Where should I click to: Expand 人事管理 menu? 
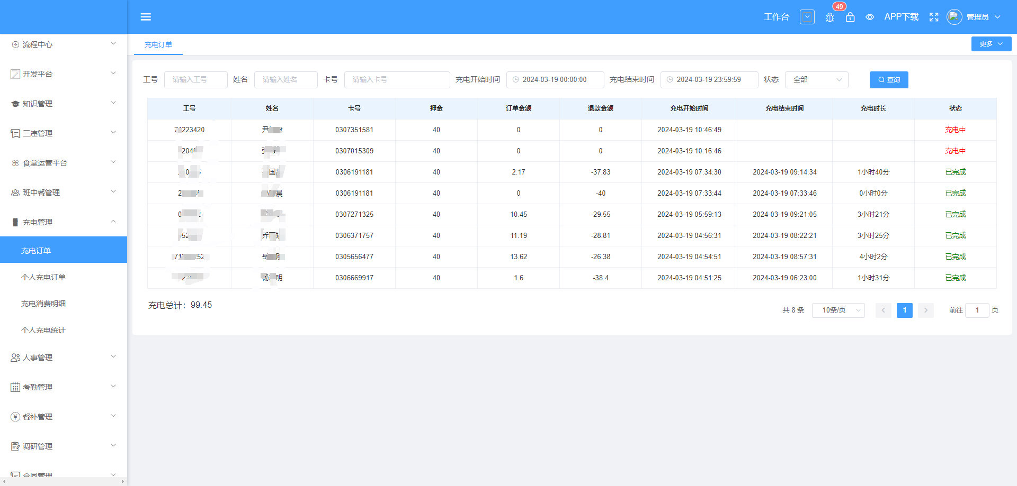[64, 357]
